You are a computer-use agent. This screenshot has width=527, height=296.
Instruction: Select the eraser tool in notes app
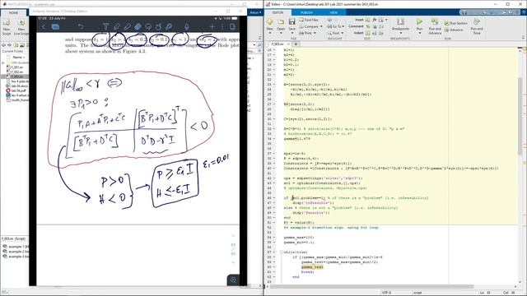point(138,26)
